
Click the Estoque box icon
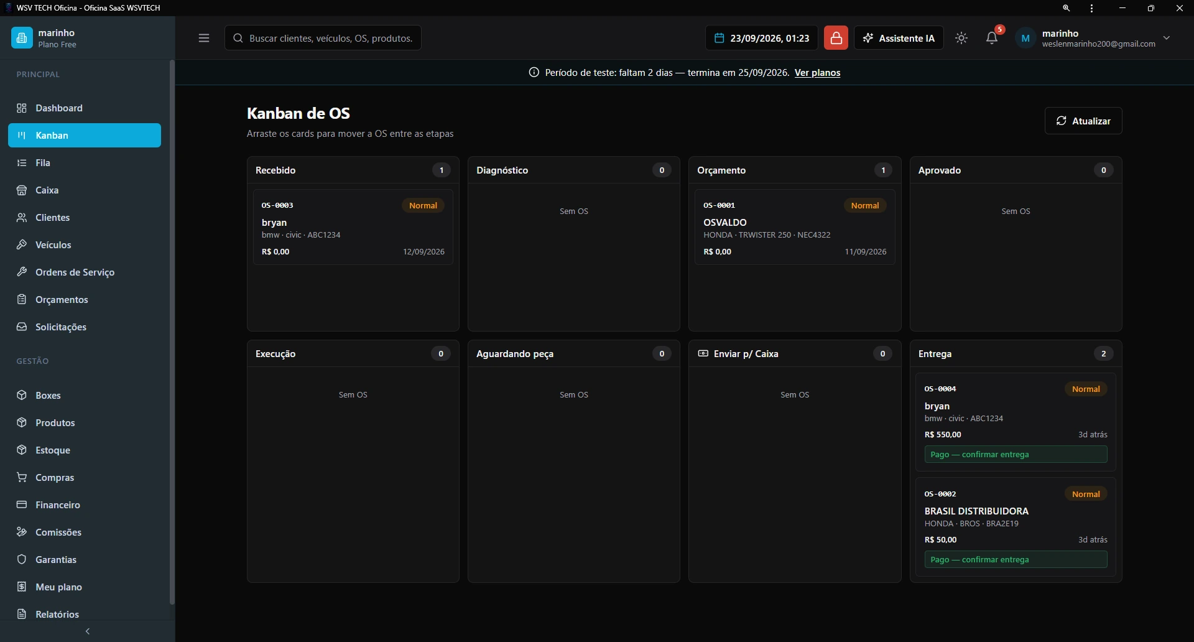[x=22, y=450]
